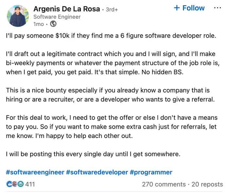Follow Argenis De La Rosa
229x194 pixels.
(x=189, y=8)
